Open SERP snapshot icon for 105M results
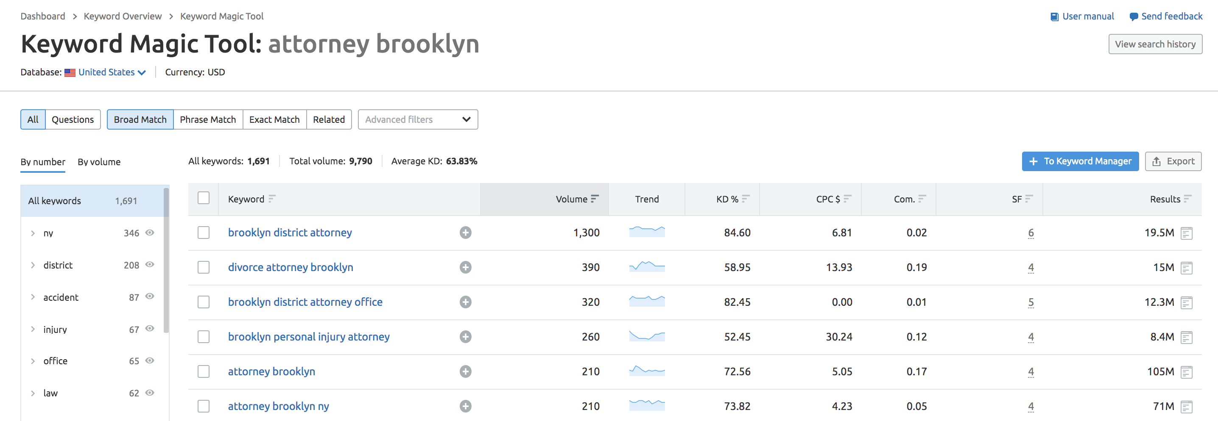This screenshot has width=1218, height=421. point(1186,372)
